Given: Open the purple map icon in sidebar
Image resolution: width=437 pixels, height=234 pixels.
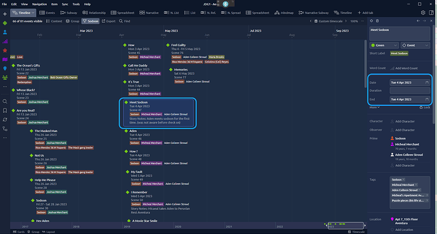Looking at the screenshot, I should click(x=4, y=60).
